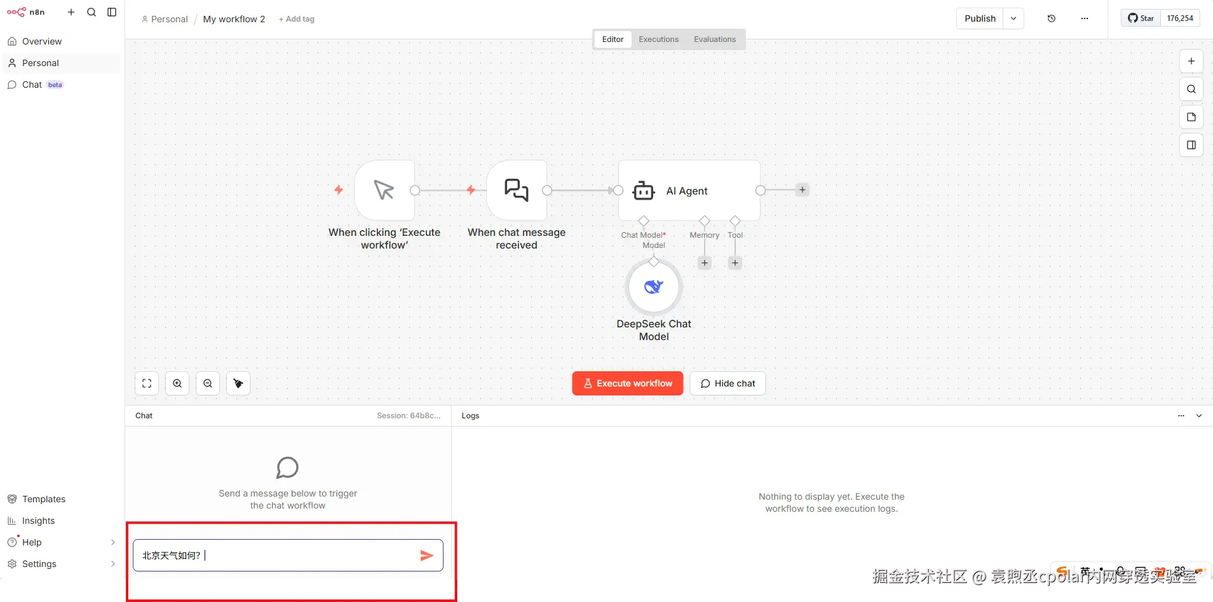This screenshot has height=602, width=1213.
Task: Click the fit-to-view canvas button
Action: coord(147,383)
